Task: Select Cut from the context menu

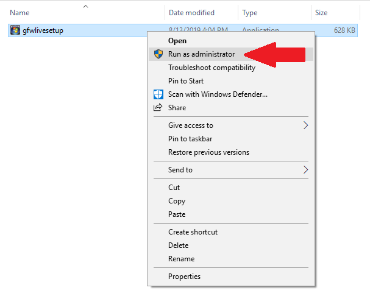Action: coord(174,188)
